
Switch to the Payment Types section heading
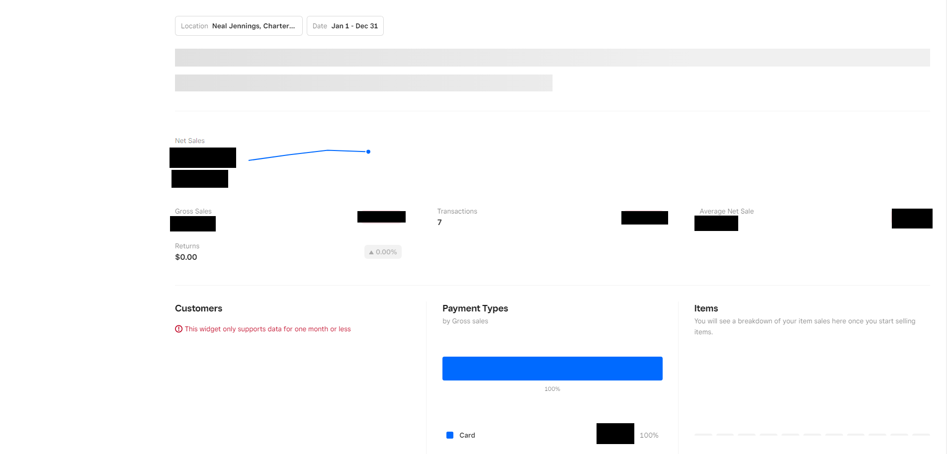[475, 308]
